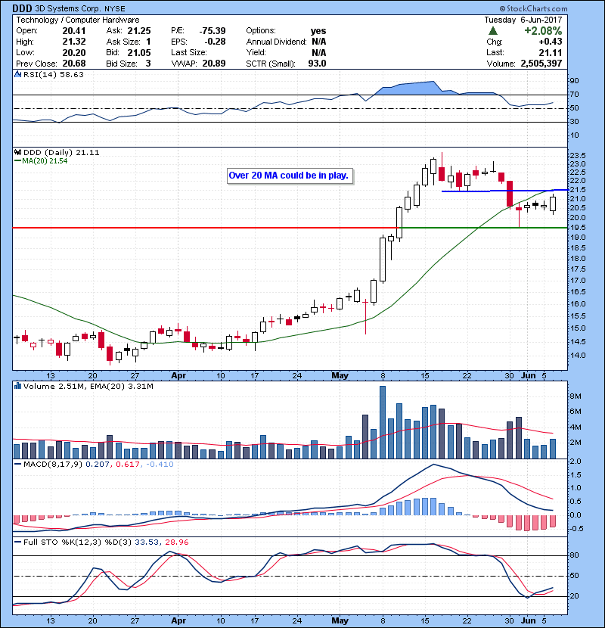Click the RSI(14) 58.63 label
This screenshot has height=628, width=605.
pyautogui.click(x=54, y=74)
